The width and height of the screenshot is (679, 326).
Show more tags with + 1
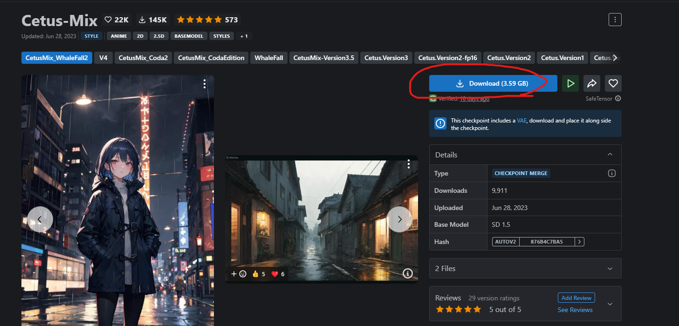244,36
